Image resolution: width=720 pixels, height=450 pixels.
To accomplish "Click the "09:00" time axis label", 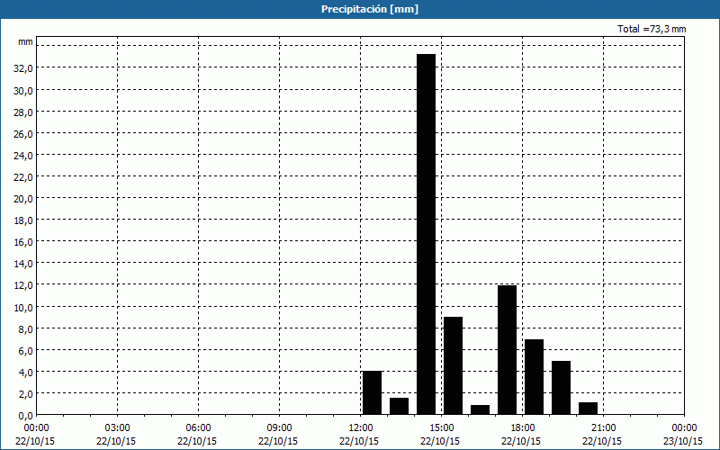I will click(x=279, y=428).
